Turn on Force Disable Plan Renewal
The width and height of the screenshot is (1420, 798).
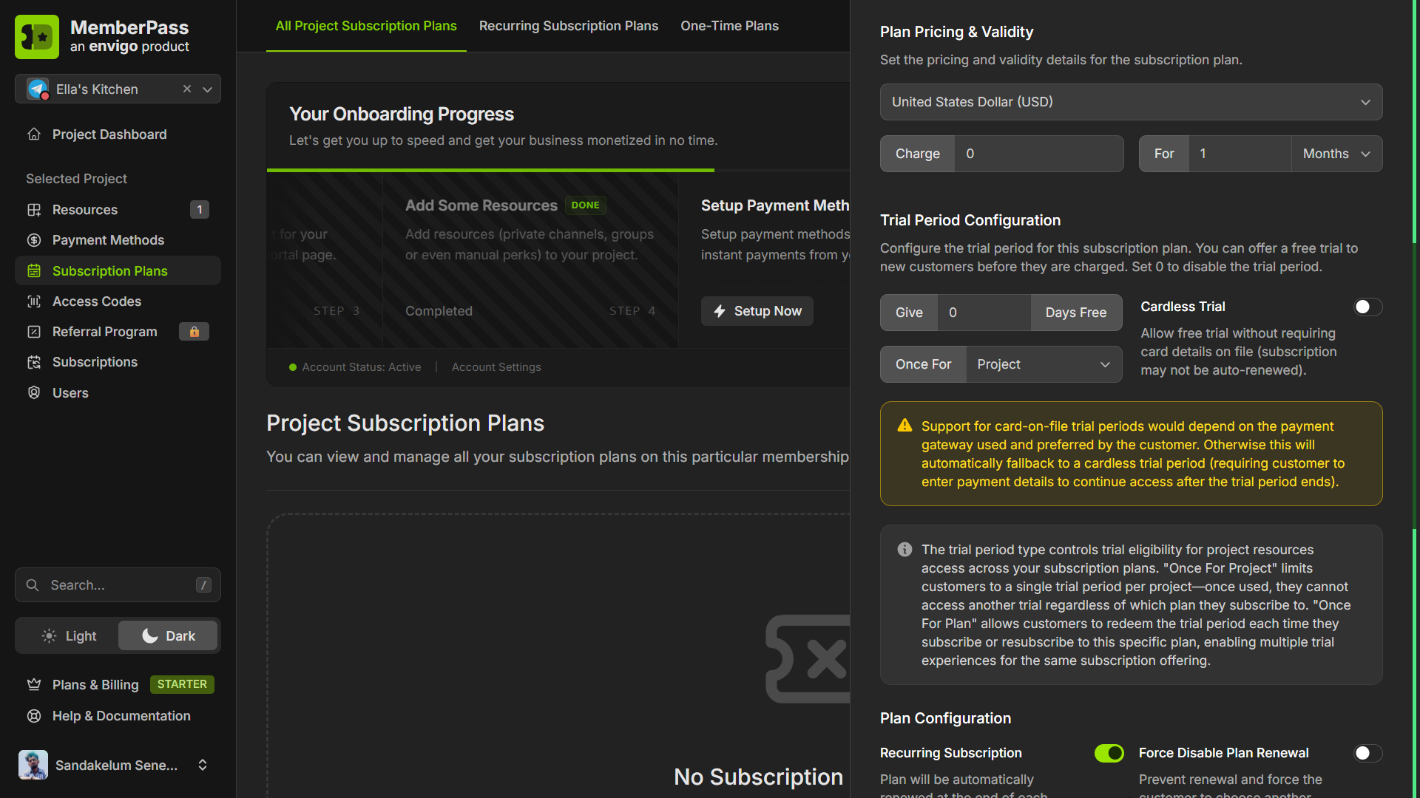click(1367, 753)
